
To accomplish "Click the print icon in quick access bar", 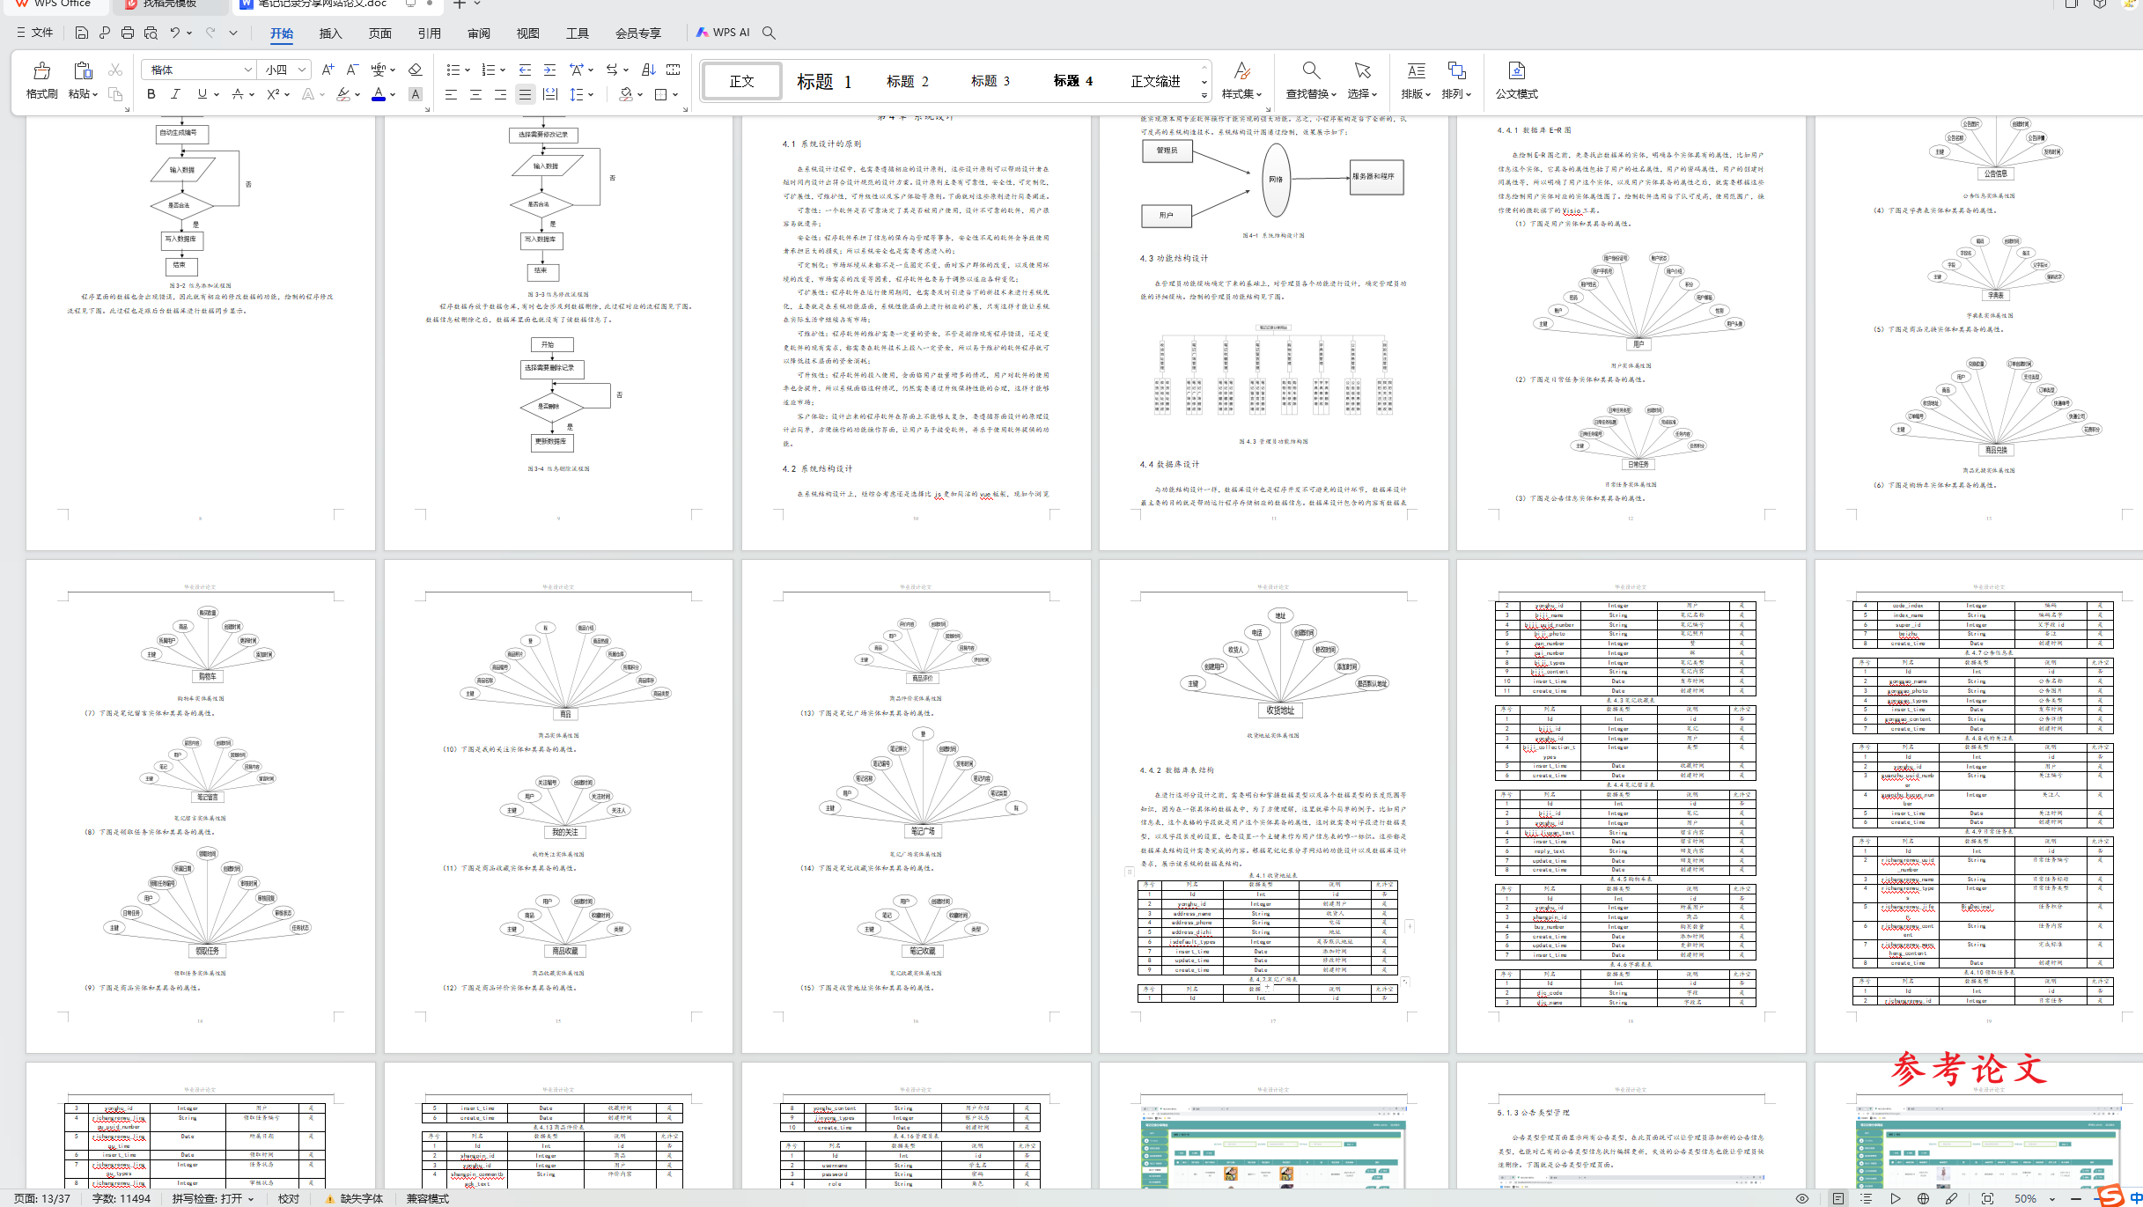I will [128, 33].
